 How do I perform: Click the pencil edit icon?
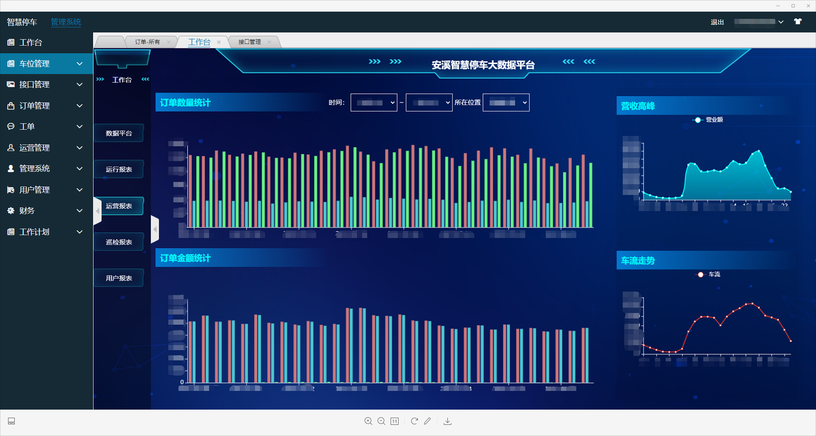tap(428, 421)
